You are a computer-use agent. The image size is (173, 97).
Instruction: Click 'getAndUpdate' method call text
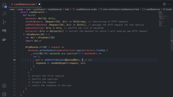point(47,50)
